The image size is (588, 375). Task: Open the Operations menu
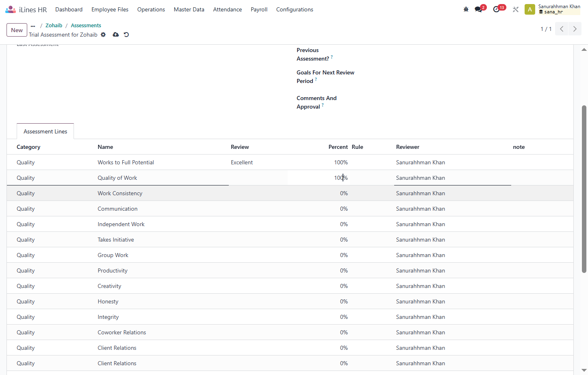coord(151,9)
